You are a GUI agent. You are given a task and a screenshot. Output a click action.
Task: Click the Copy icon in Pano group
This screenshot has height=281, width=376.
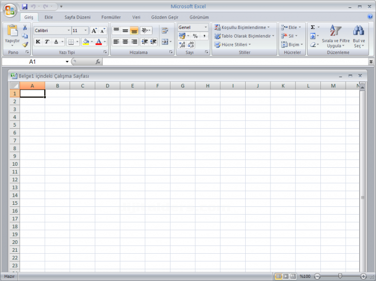(x=25, y=36)
